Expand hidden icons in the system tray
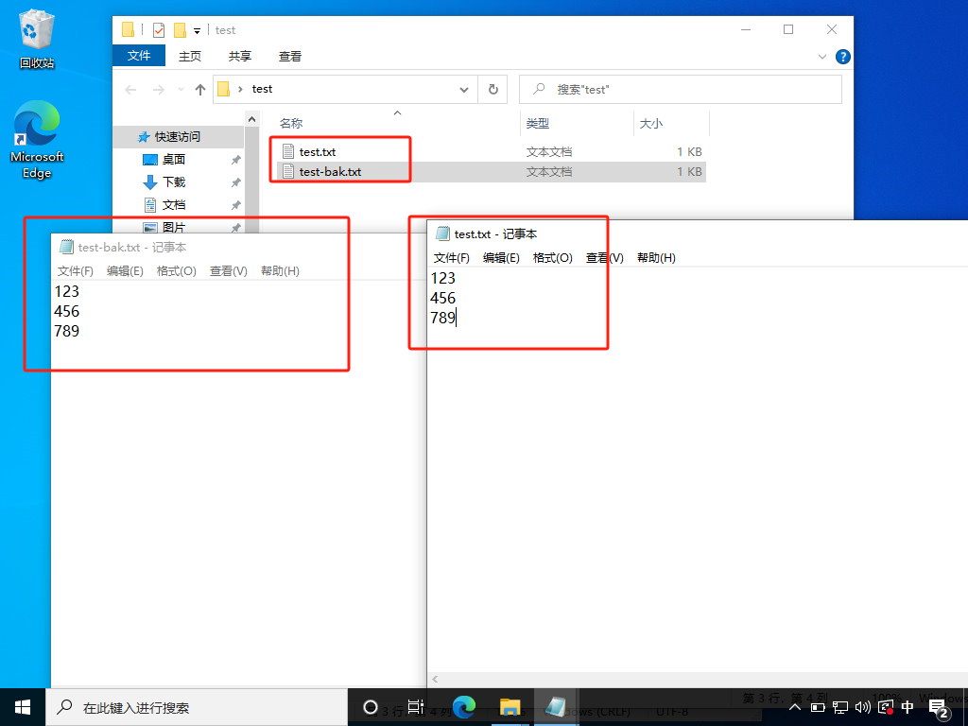 794,706
